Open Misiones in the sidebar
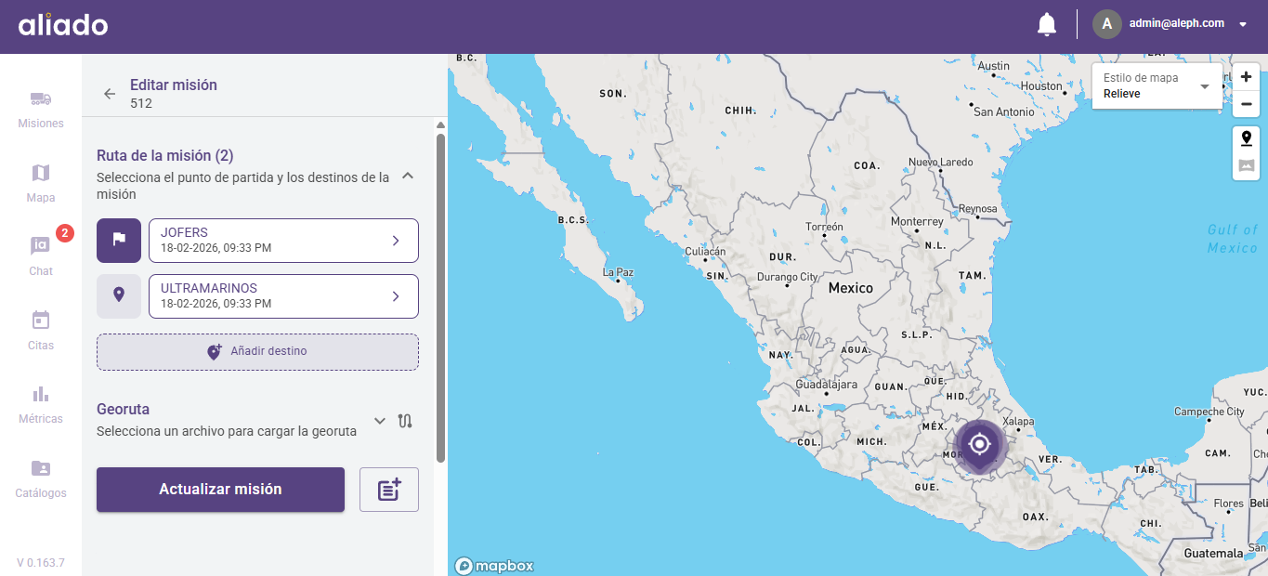Image resolution: width=1268 pixels, height=576 pixels. click(x=41, y=109)
